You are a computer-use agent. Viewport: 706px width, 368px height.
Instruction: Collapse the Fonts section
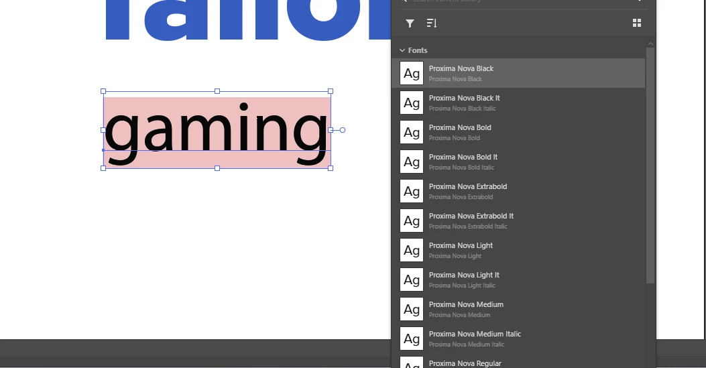[402, 50]
